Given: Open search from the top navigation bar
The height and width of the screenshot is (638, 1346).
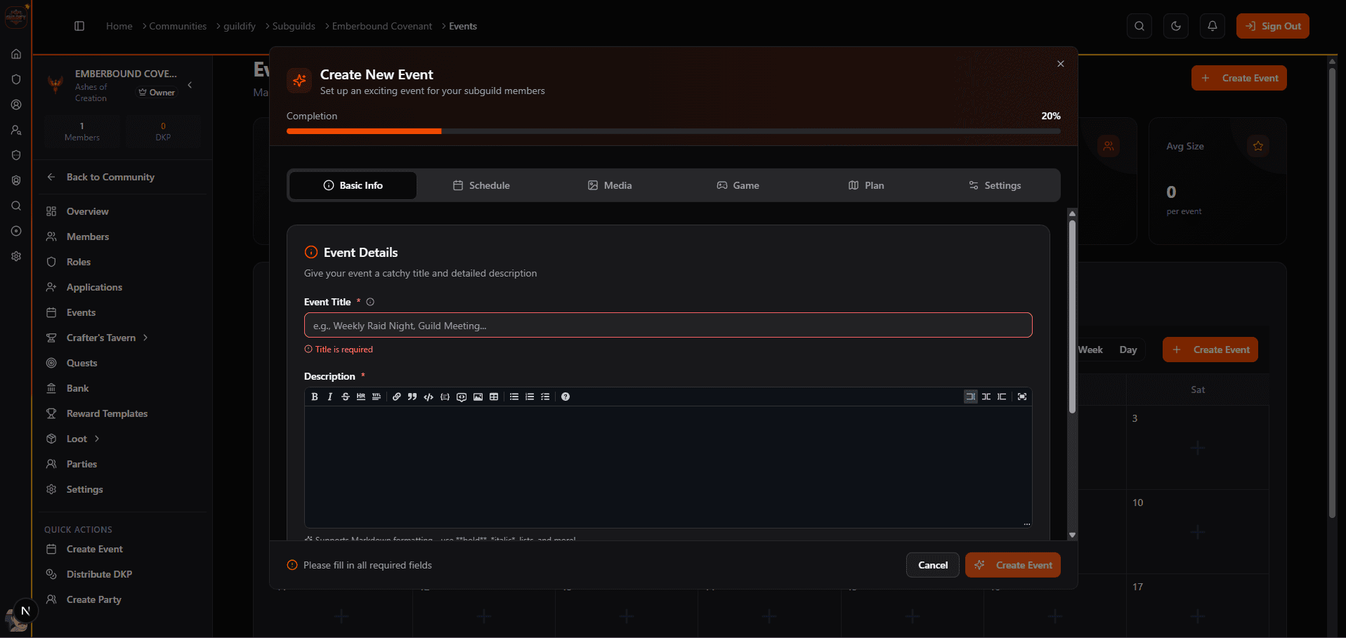Looking at the screenshot, I should coord(1139,26).
